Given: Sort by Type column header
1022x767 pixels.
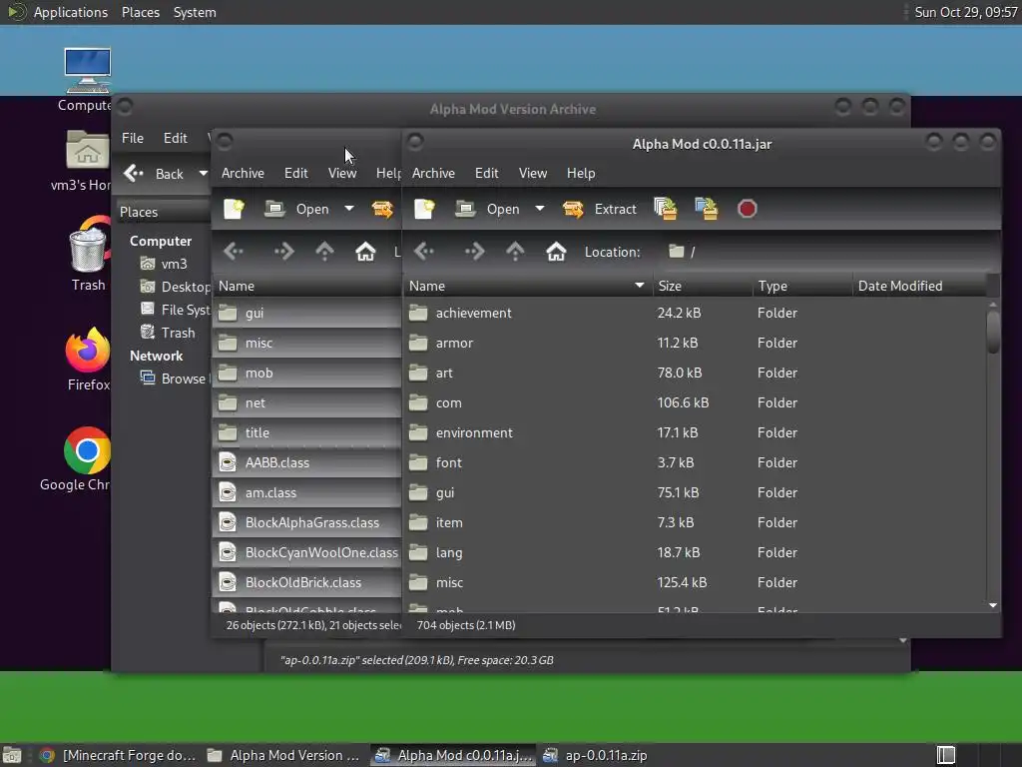Looking at the screenshot, I should pyautogui.click(x=801, y=286).
